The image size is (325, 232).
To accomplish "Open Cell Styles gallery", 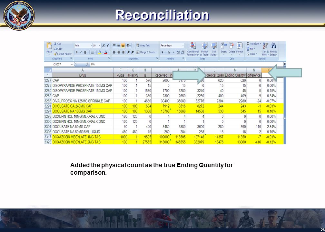I will 214,49.
